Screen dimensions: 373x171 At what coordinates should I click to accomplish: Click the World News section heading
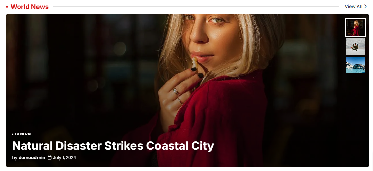[x=30, y=7]
